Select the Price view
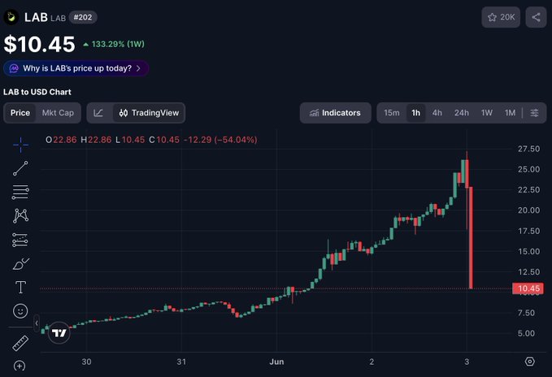Screen dimensions: 552x377 click(x=20, y=113)
